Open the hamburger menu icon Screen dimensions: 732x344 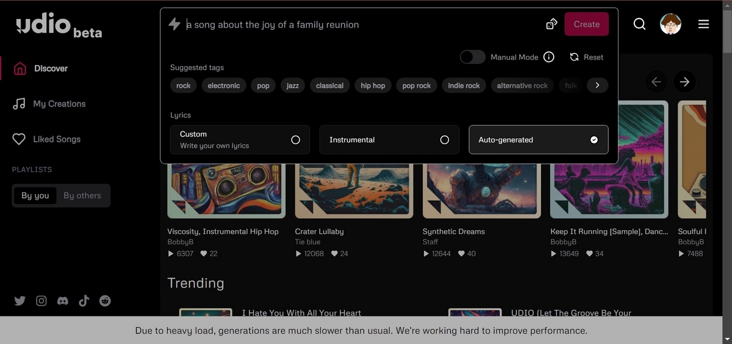click(703, 24)
